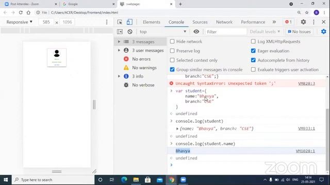The height and width of the screenshot is (185, 330).
Task: Uncheck Autocomplete from history
Action: [253, 60]
